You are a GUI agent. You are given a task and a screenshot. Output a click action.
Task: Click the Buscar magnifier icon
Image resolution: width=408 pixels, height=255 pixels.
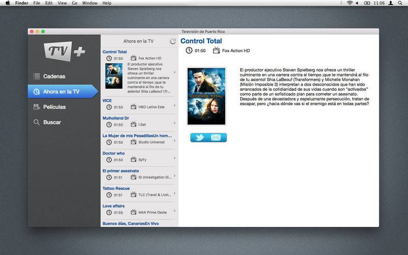tap(37, 122)
